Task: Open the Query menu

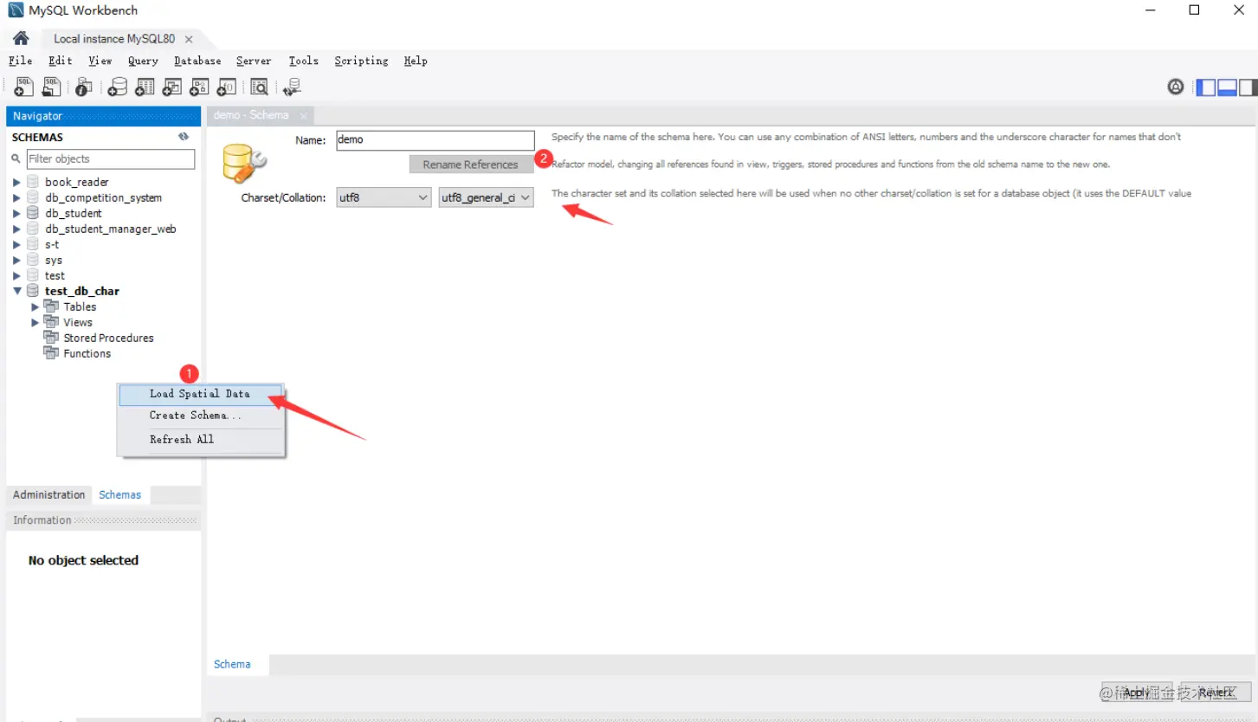Action: pos(143,61)
